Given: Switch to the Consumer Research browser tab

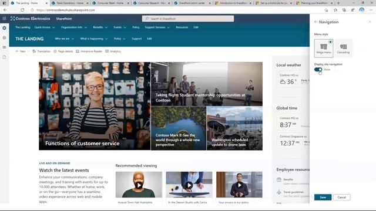Looking at the screenshot, I should [x=152, y=3].
